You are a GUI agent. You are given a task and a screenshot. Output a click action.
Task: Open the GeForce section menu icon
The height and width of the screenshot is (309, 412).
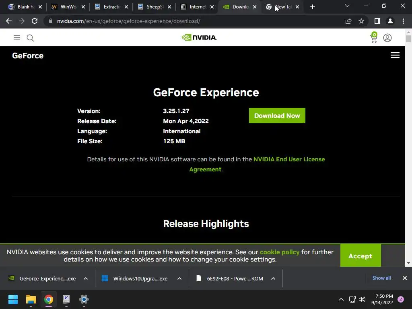(x=395, y=55)
